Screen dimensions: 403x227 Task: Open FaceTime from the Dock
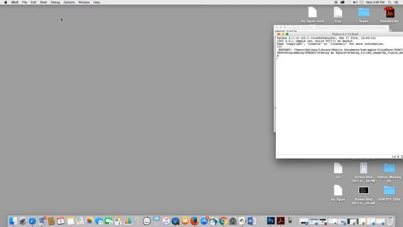108,221
